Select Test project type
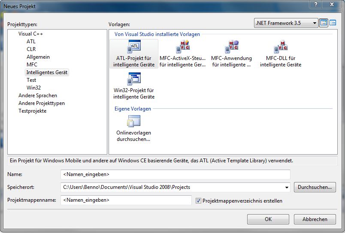The height and width of the screenshot is (233, 345). pos(31,80)
